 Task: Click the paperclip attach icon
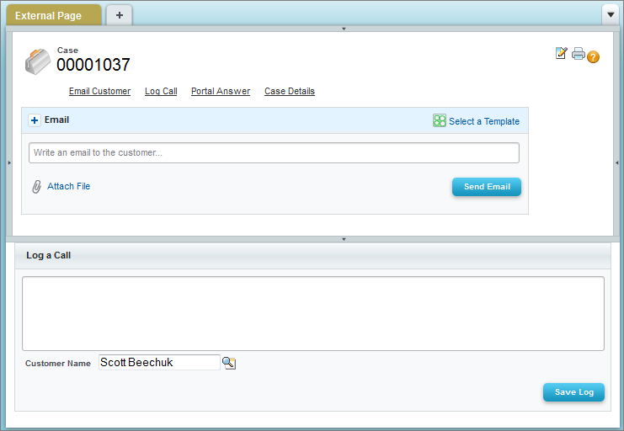click(36, 186)
